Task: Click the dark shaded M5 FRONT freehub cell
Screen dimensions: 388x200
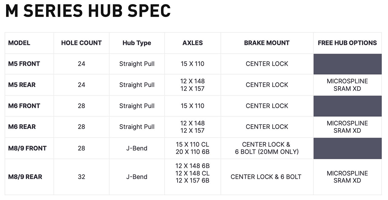Action: coord(347,64)
